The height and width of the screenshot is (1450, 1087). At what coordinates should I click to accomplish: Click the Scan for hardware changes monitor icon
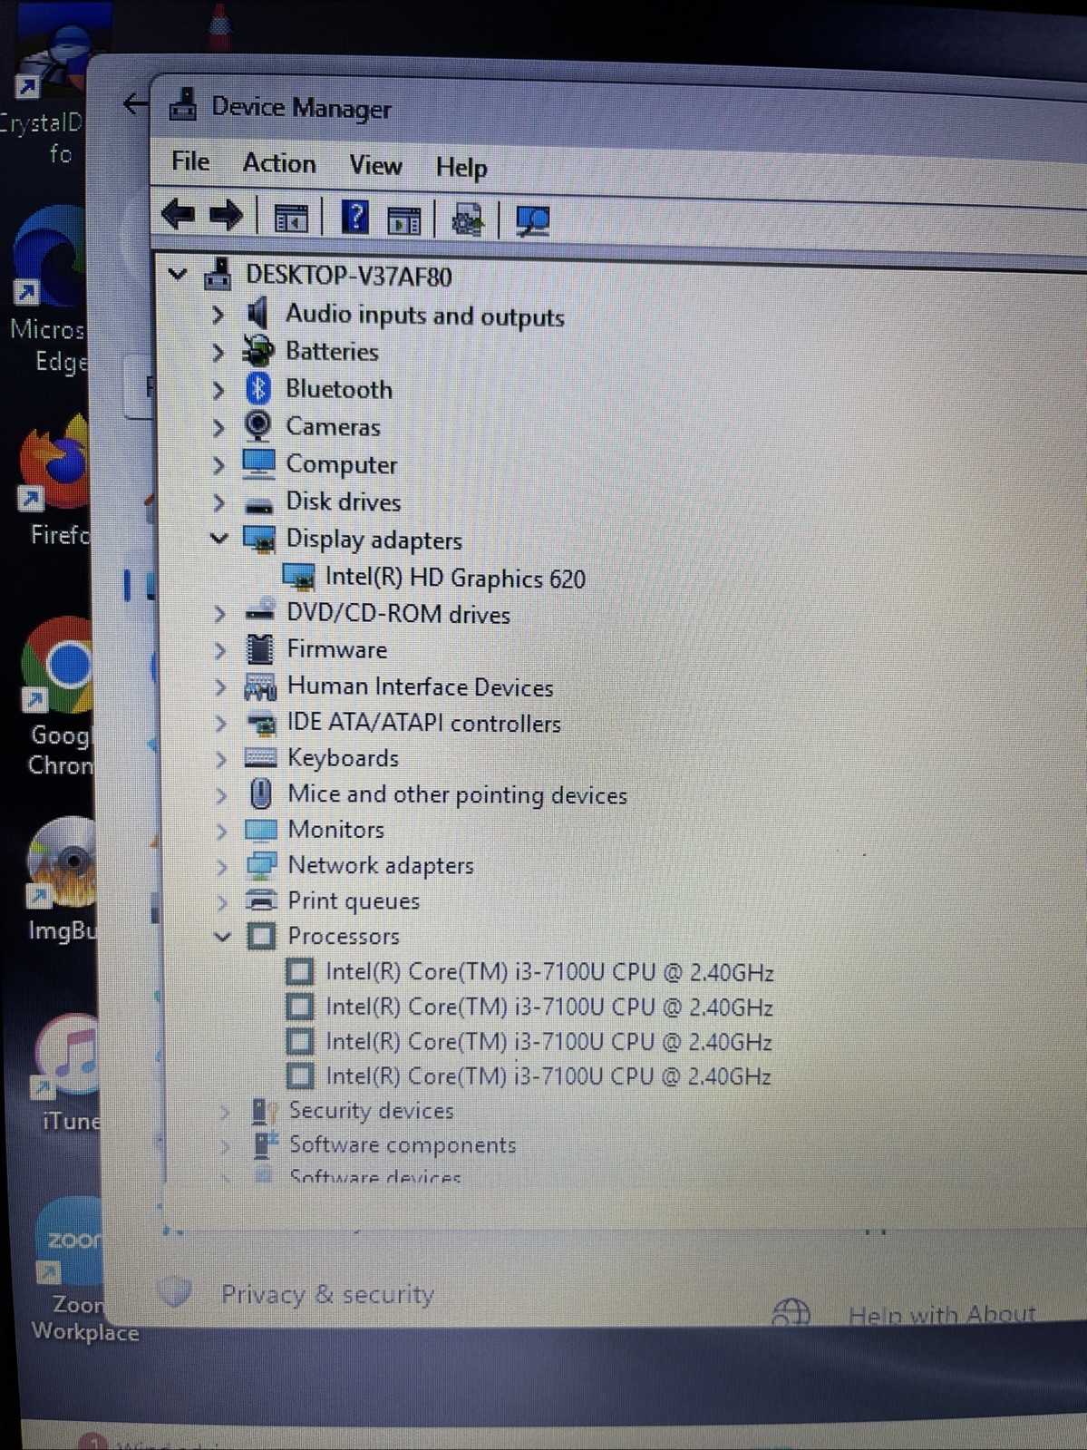click(532, 221)
